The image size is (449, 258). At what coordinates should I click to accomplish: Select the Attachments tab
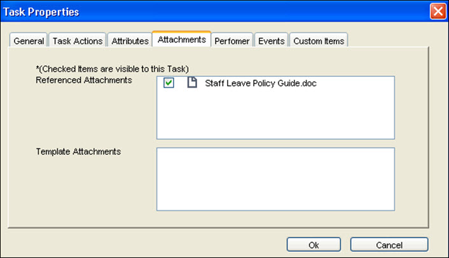182,39
